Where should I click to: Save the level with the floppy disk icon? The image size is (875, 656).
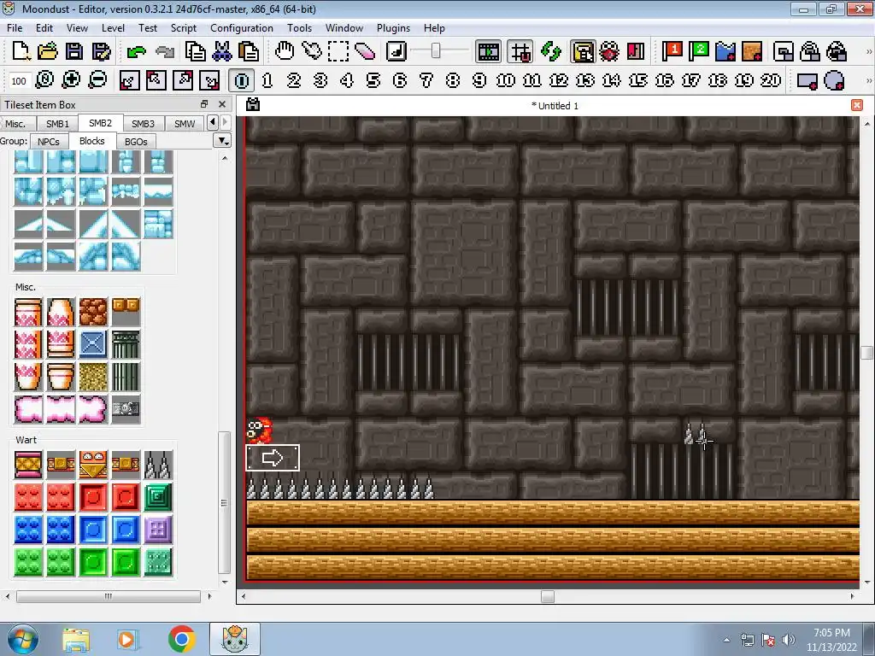(74, 51)
